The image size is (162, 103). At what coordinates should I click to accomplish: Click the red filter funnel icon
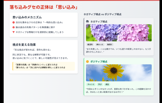[13, 32]
